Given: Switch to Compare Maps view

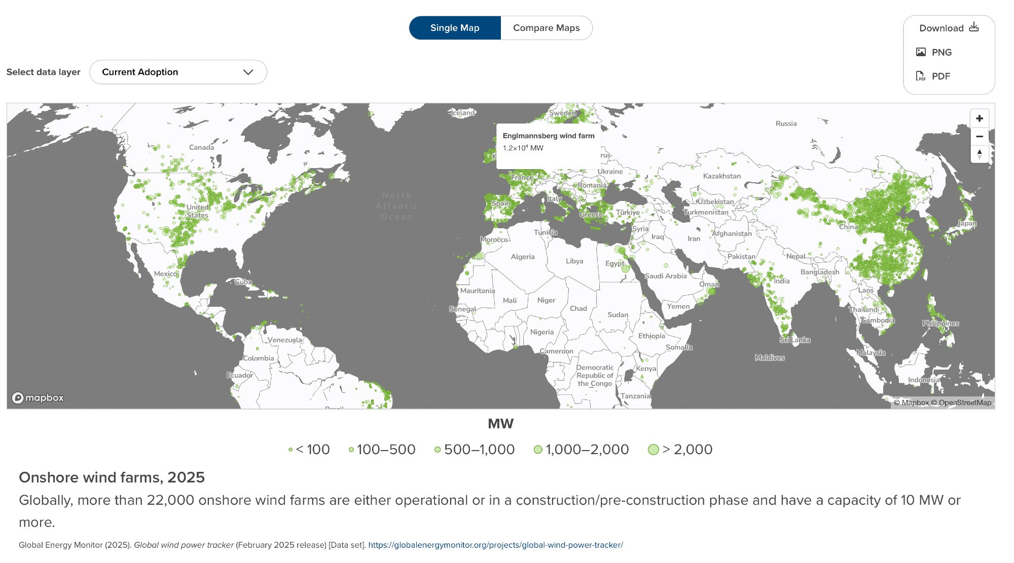Looking at the screenshot, I should click(x=546, y=28).
